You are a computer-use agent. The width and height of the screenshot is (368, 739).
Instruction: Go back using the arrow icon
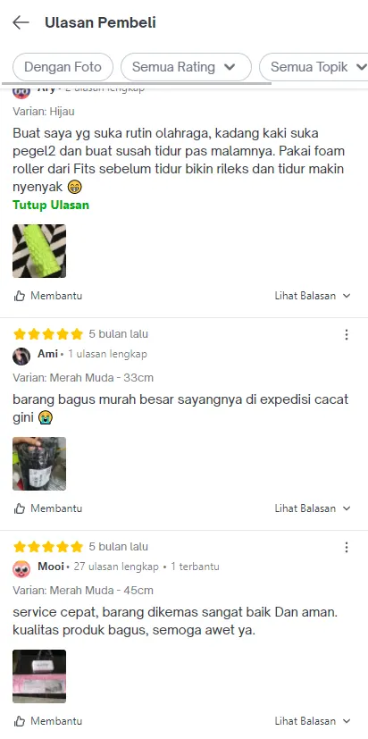[21, 22]
